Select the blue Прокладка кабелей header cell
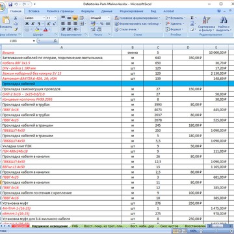The image size is (234, 234). point(62,84)
